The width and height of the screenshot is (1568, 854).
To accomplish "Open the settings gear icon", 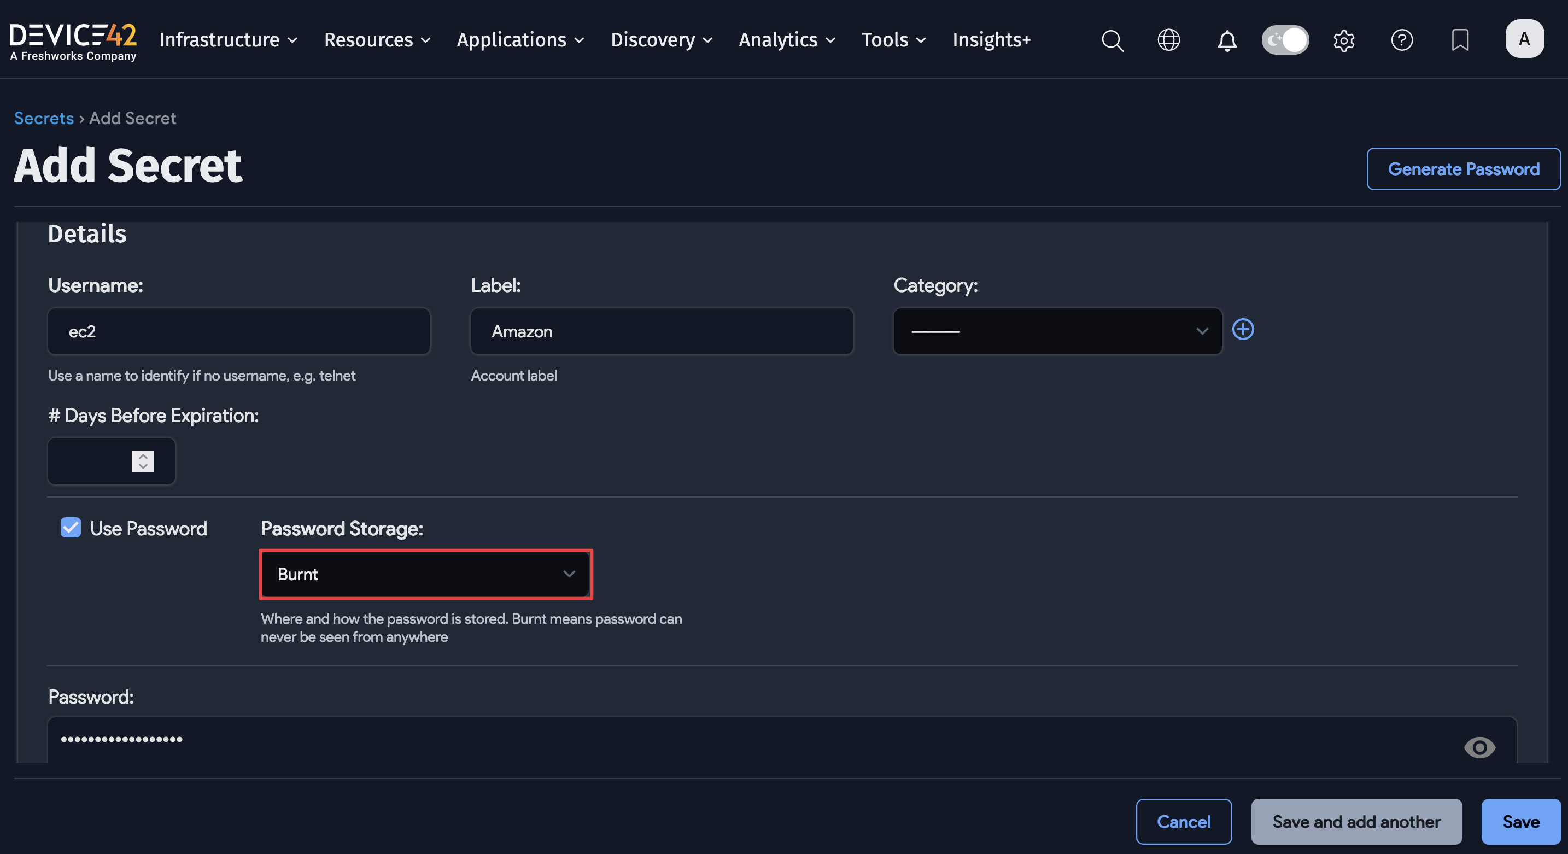I will click(1343, 40).
